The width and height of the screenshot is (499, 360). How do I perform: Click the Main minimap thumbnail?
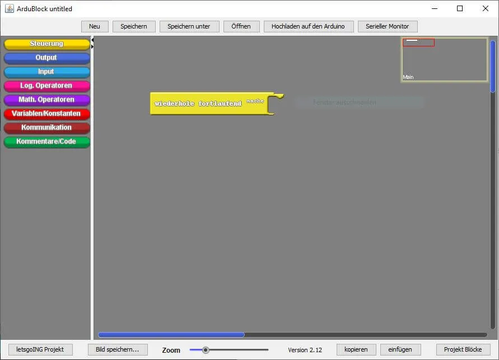point(444,59)
